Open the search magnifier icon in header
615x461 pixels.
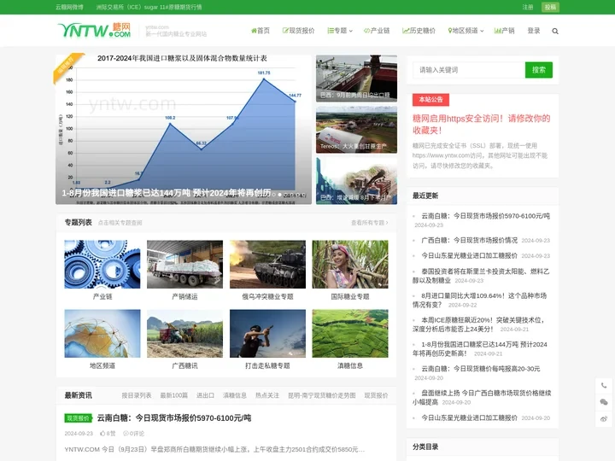[555, 31]
